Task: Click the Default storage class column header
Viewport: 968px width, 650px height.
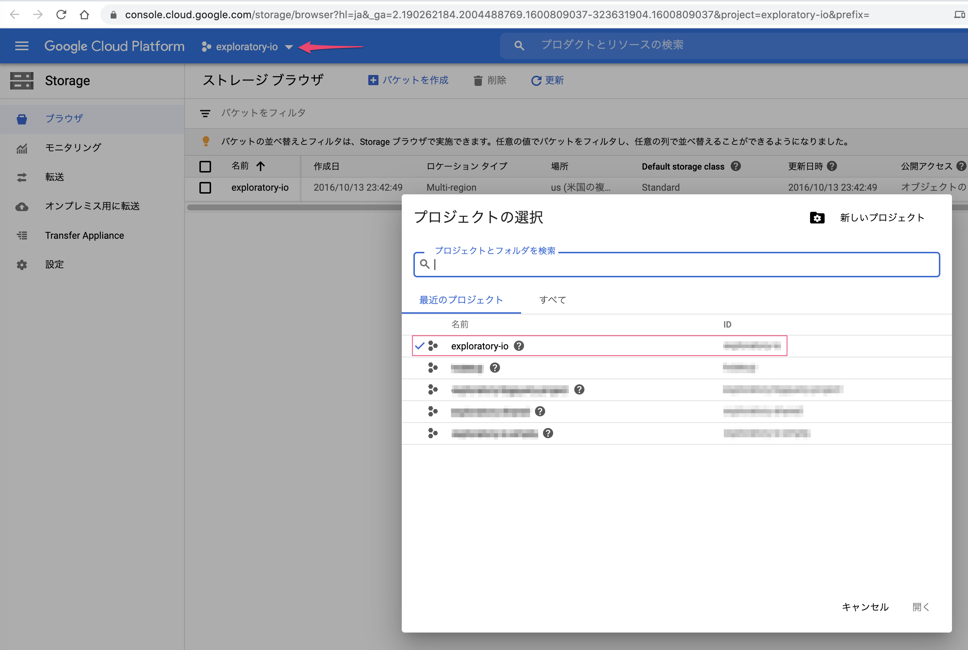Action: (x=683, y=167)
